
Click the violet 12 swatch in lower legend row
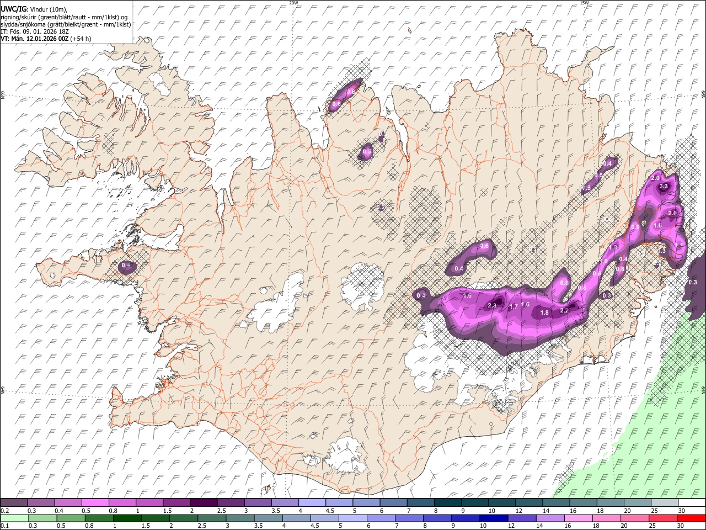tap(522, 518)
